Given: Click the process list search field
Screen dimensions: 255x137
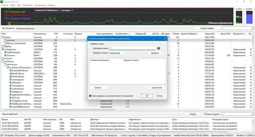Looking at the screenshot, I should pos(237,28).
